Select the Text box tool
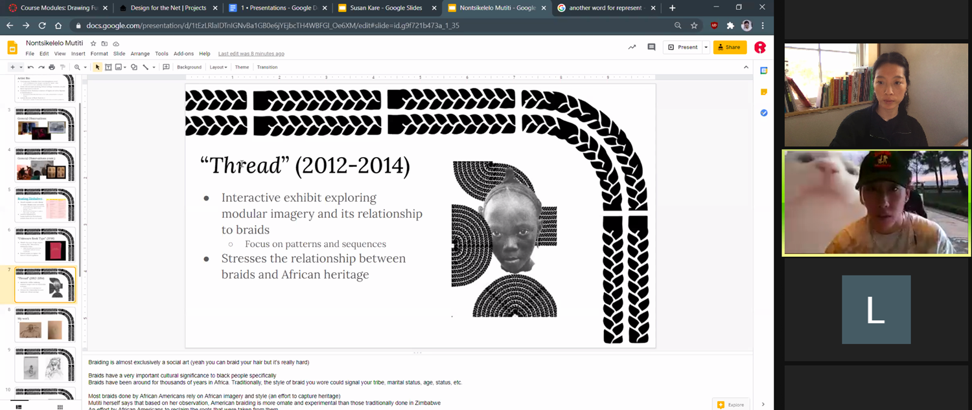 [x=108, y=67]
